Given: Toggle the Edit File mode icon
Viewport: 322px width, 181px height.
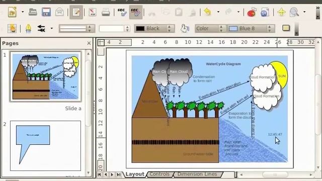Looking at the screenshot, I should [76, 12].
